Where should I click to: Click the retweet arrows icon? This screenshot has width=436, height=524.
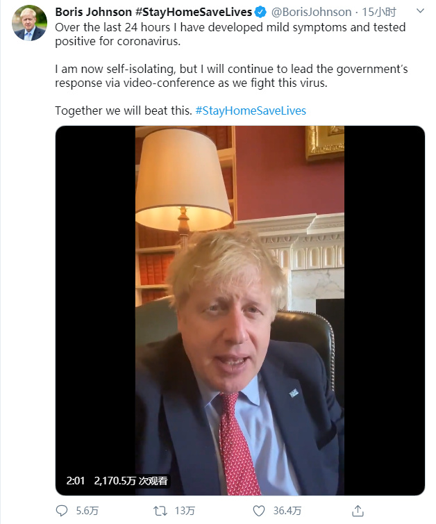tap(160, 511)
